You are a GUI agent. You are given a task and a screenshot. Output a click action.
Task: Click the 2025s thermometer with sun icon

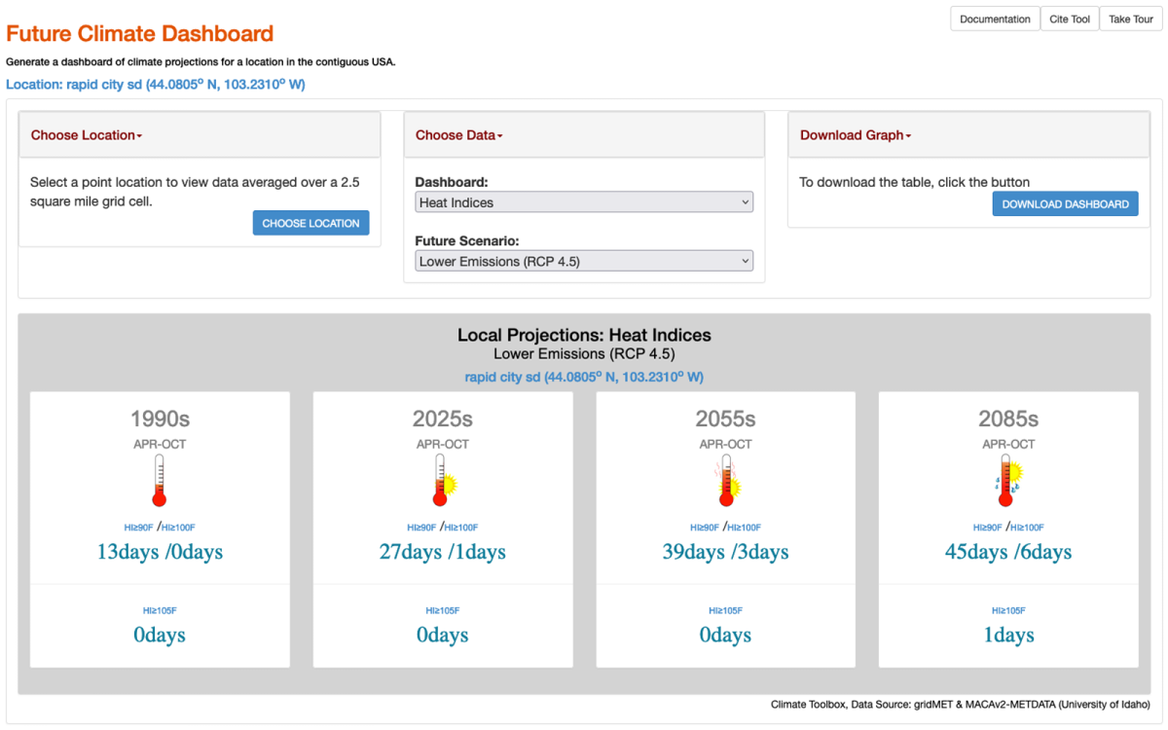pyautogui.click(x=443, y=481)
